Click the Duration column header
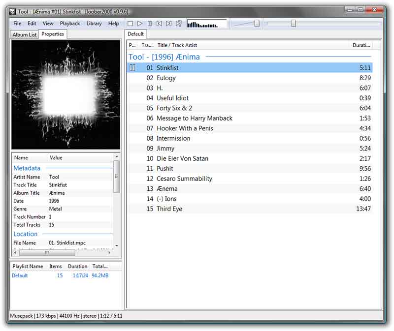Screen dimensions: 394x331 (x=360, y=45)
